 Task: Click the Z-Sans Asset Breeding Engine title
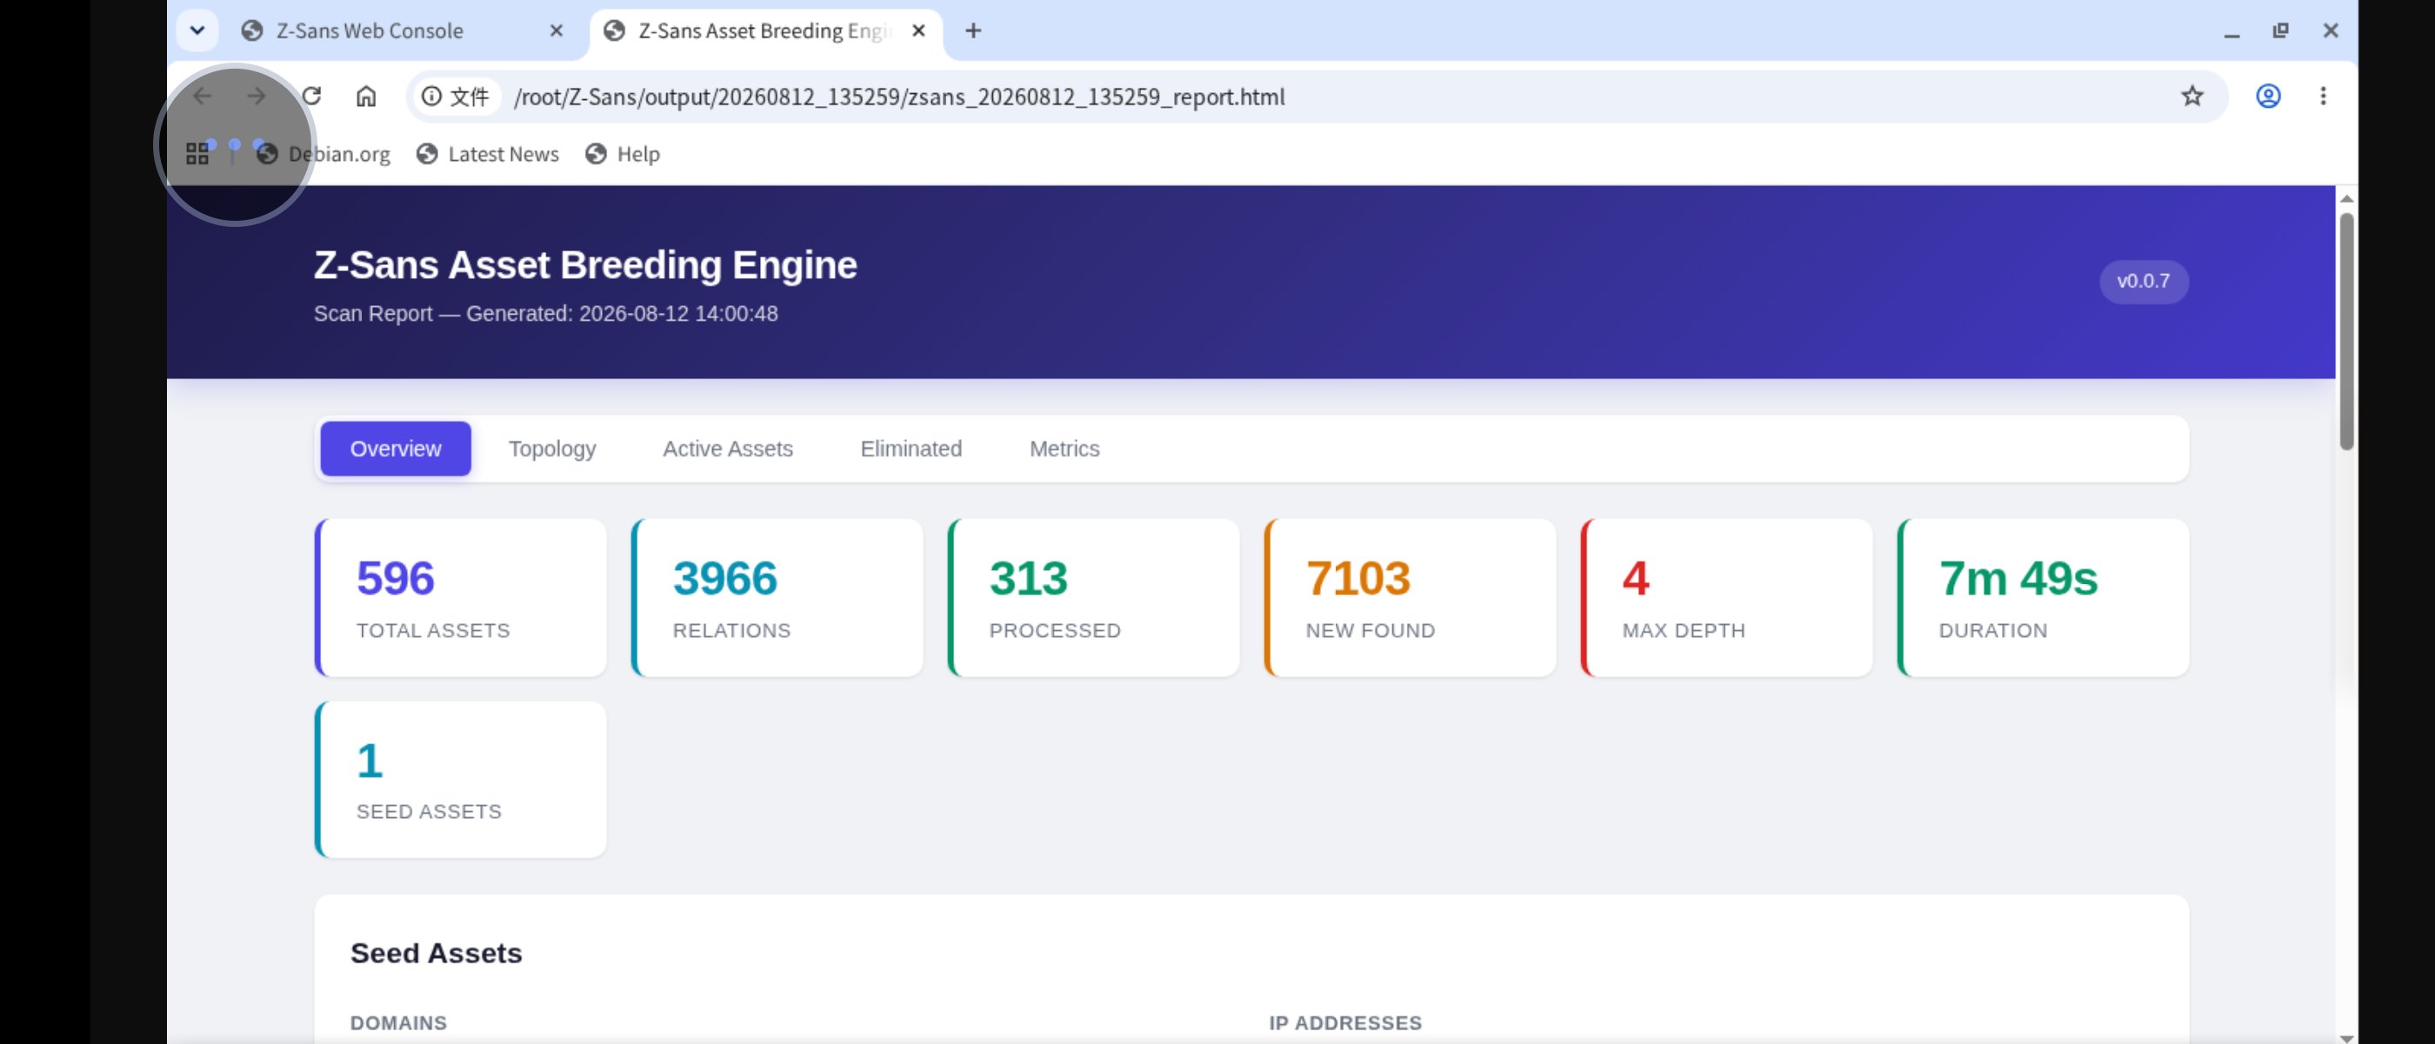click(x=585, y=265)
